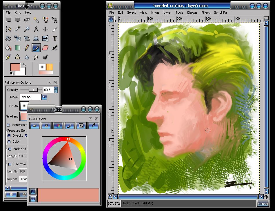Enable the Fade Out checkbox
275x211 pixels.
(10, 149)
